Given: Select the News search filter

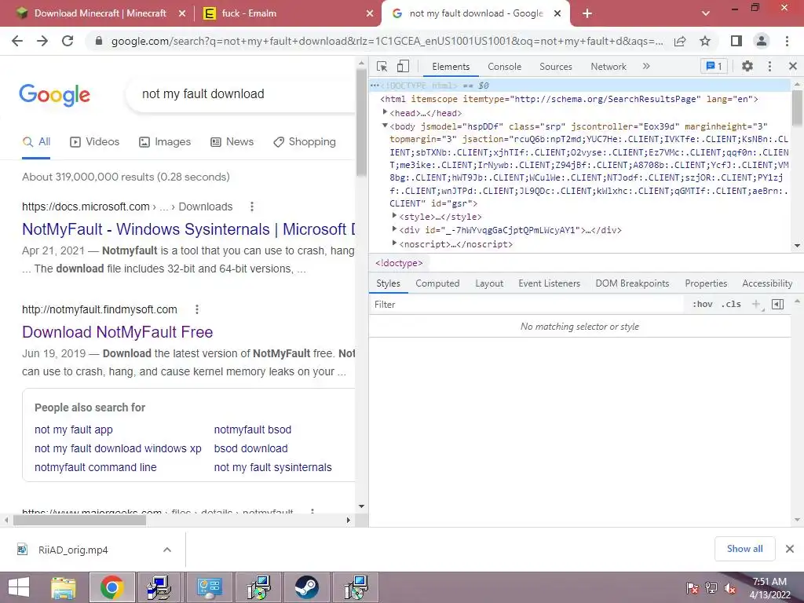Looking at the screenshot, I should [232, 142].
